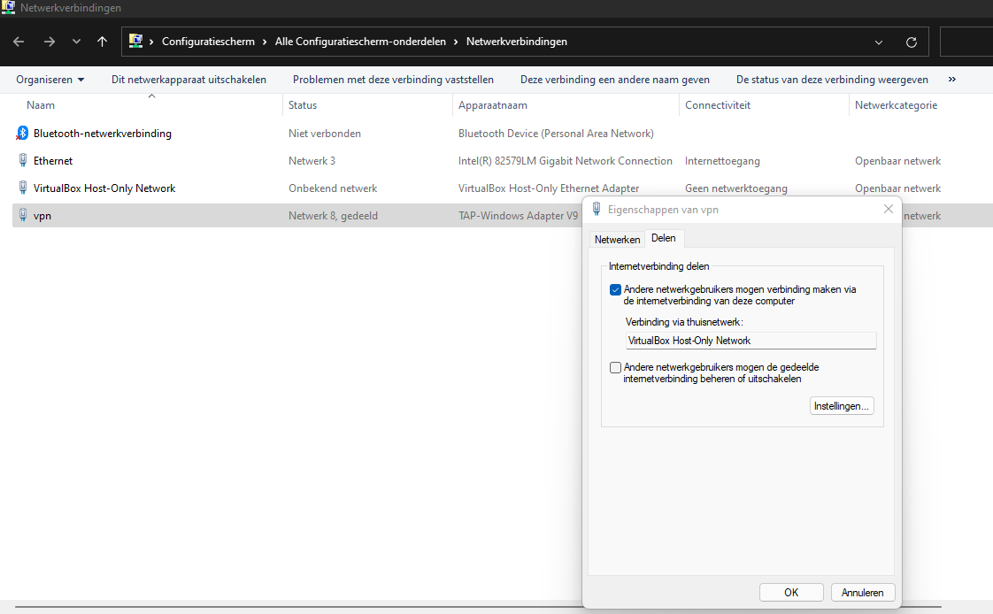The image size is (993, 614).
Task: Click the Control Panel icon in address bar
Action: click(x=135, y=42)
